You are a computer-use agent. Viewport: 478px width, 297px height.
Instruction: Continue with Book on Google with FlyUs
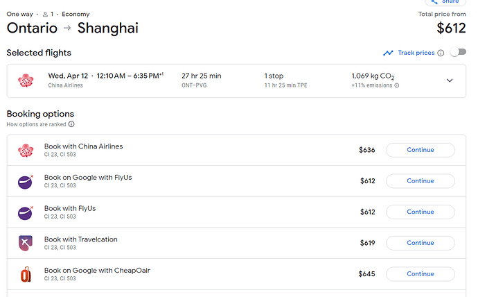click(x=420, y=181)
